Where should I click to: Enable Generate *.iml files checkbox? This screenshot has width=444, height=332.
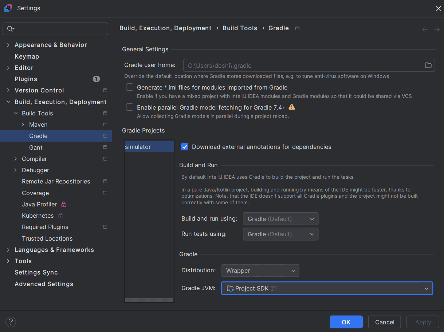click(x=130, y=87)
